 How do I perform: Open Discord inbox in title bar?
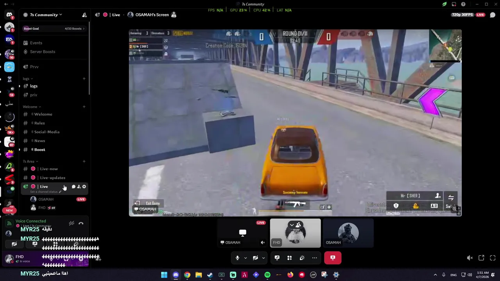click(x=454, y=4)
